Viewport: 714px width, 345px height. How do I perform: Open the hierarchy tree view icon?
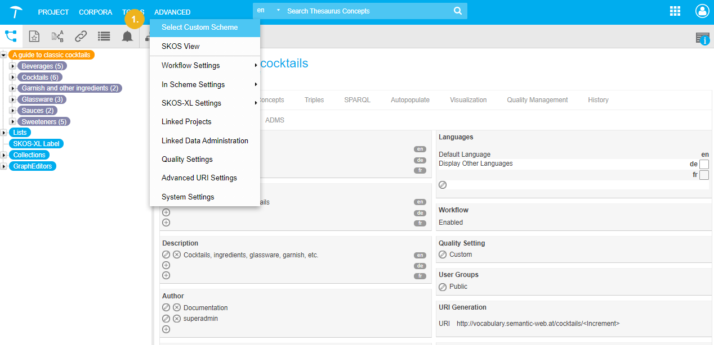pos(11,37)
